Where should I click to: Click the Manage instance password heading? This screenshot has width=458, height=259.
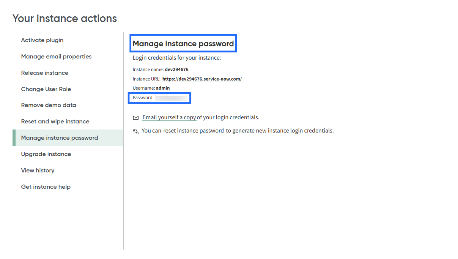coord(183,43)
